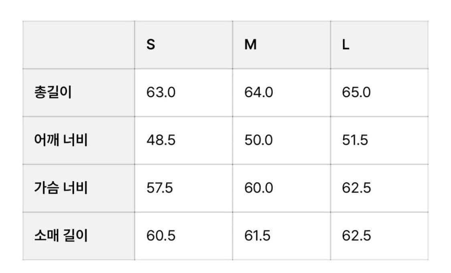
Task: Select the M size column header
Action: [x=251, y=45]
